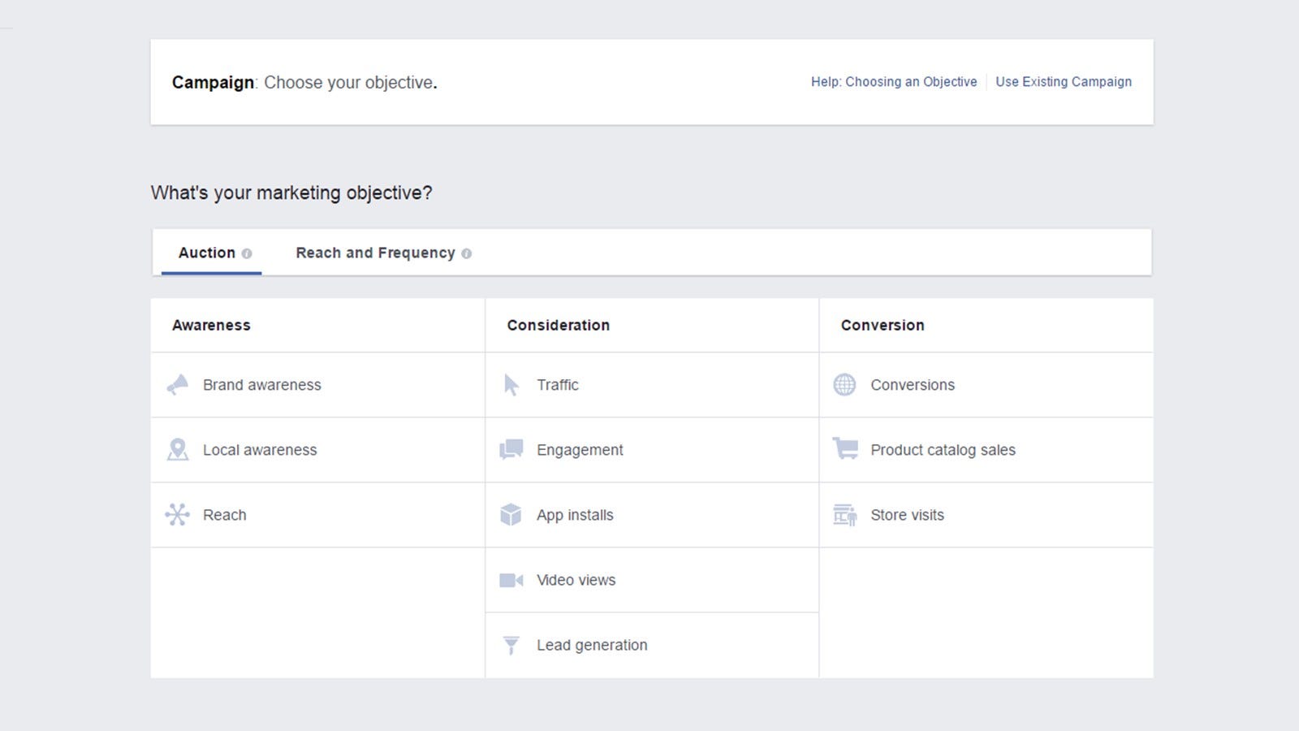The width and height of the screenshot is (1299, 731).
Task: Click the info icon next to Auction
Action: 247,253
